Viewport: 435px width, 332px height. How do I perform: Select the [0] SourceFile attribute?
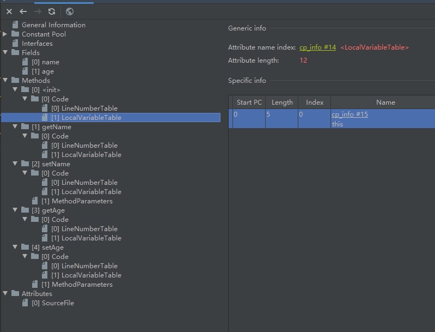coord(53,303)
